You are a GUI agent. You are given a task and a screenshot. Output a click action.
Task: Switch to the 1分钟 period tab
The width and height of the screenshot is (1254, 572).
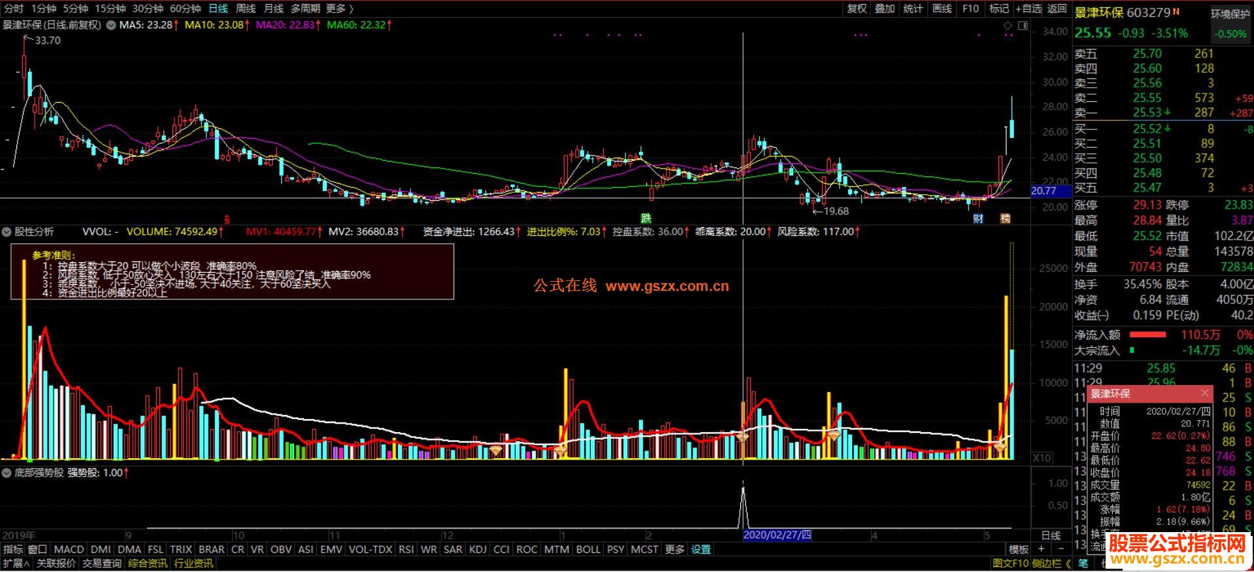(x=43, y=8)
